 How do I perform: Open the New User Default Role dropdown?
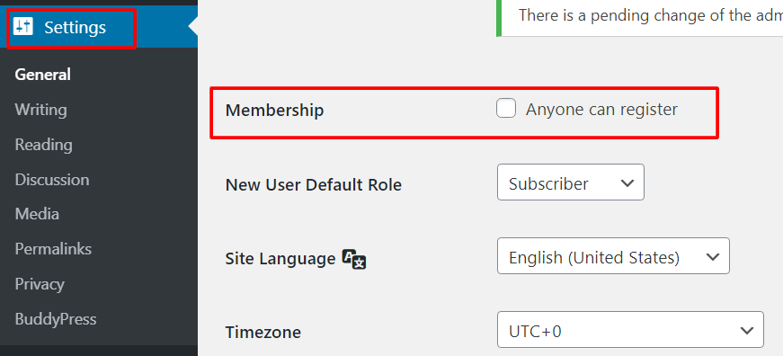click(570, 182)
